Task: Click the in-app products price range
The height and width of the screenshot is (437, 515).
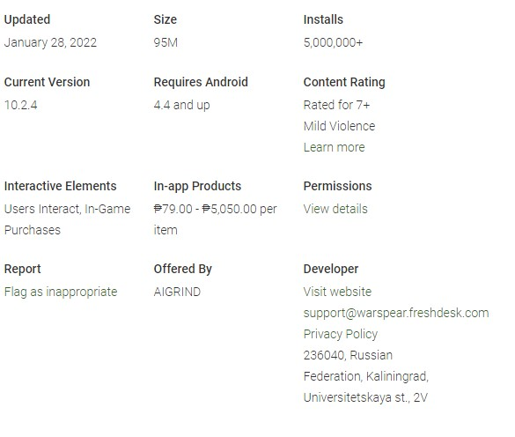Action: pyautogui.click(x=215, y=219)
